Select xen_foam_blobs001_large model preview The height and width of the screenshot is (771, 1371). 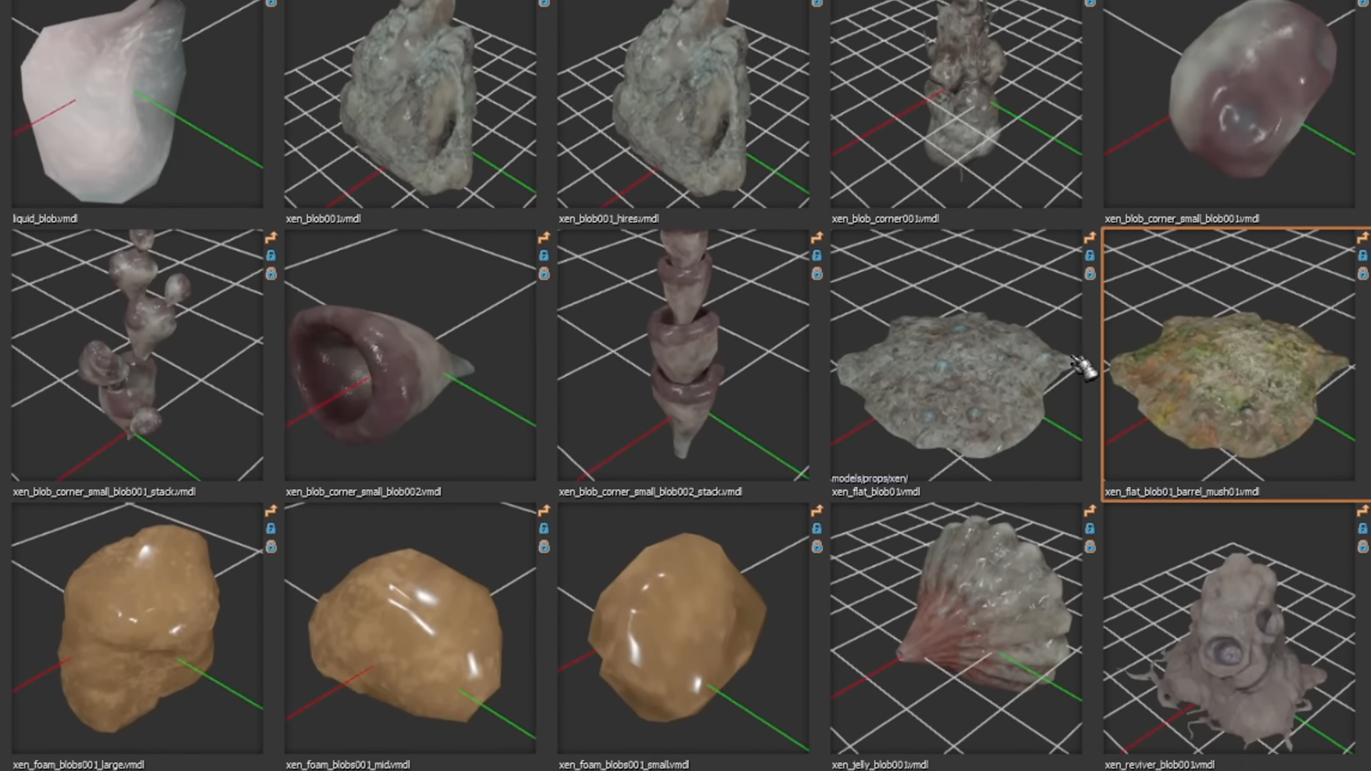(137, 628)
